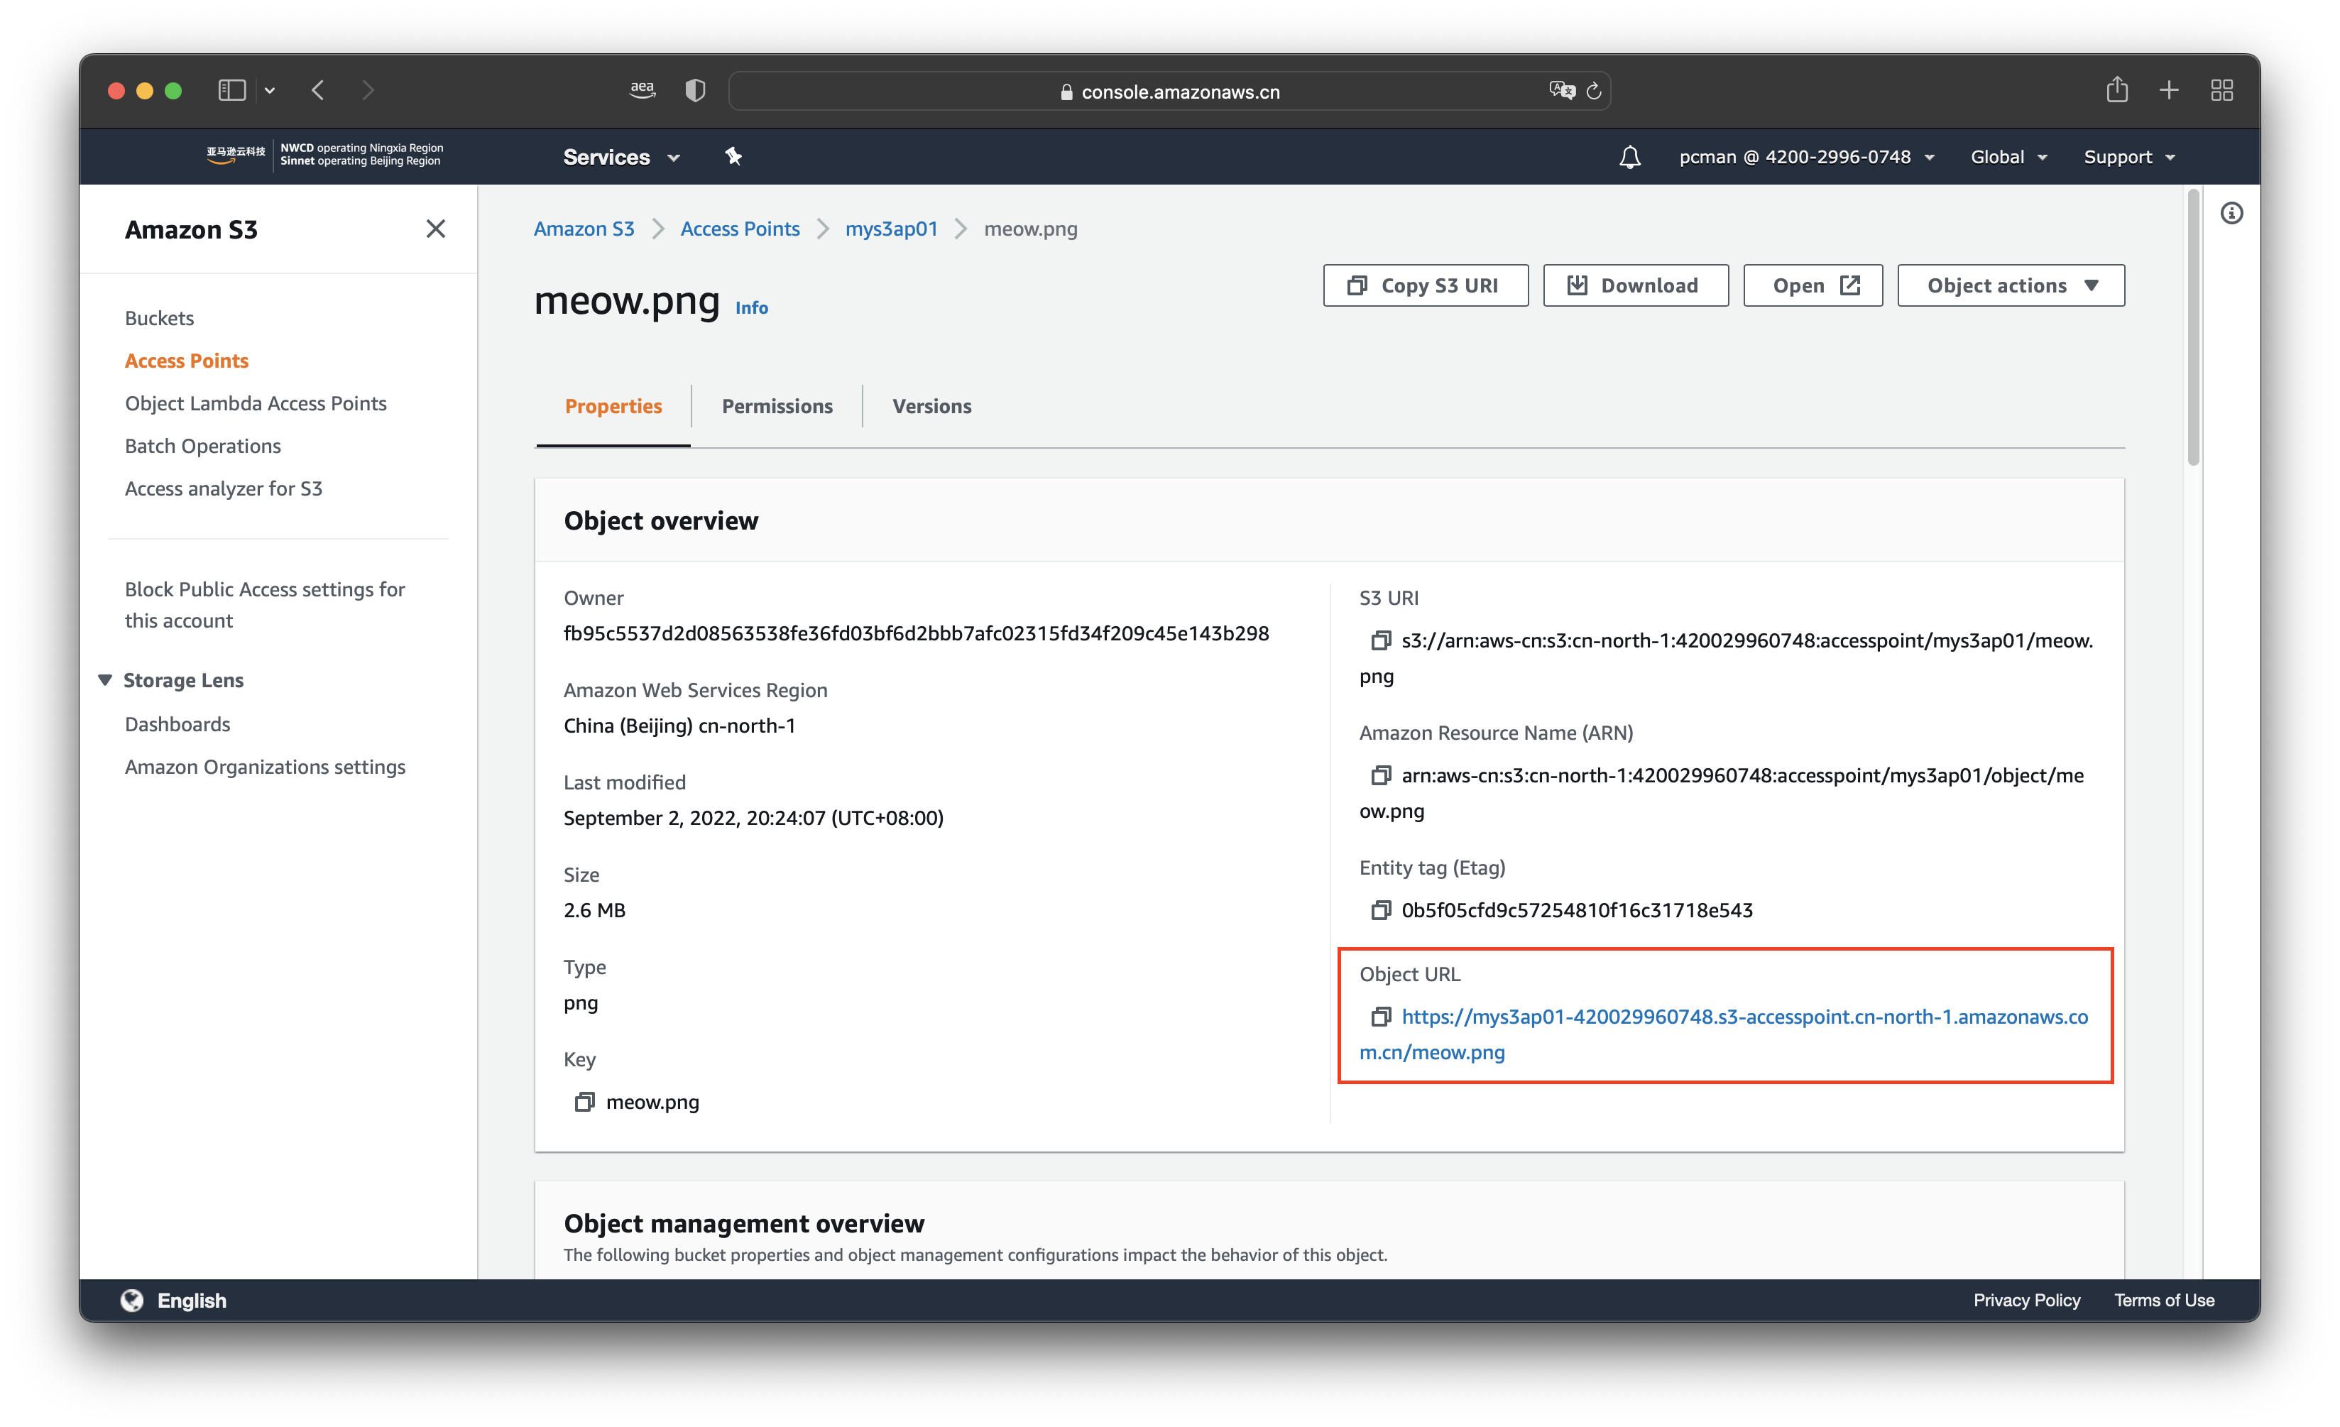Click the globe language icon
The height and width of the screenshot is (1427, 2340).
point(132,1300)
